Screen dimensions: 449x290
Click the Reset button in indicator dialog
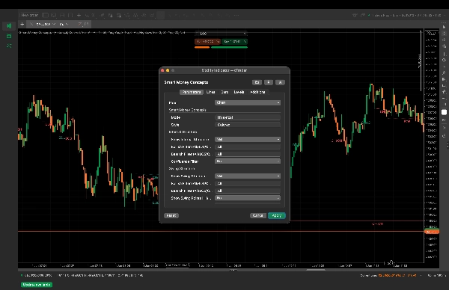(171, 216)
